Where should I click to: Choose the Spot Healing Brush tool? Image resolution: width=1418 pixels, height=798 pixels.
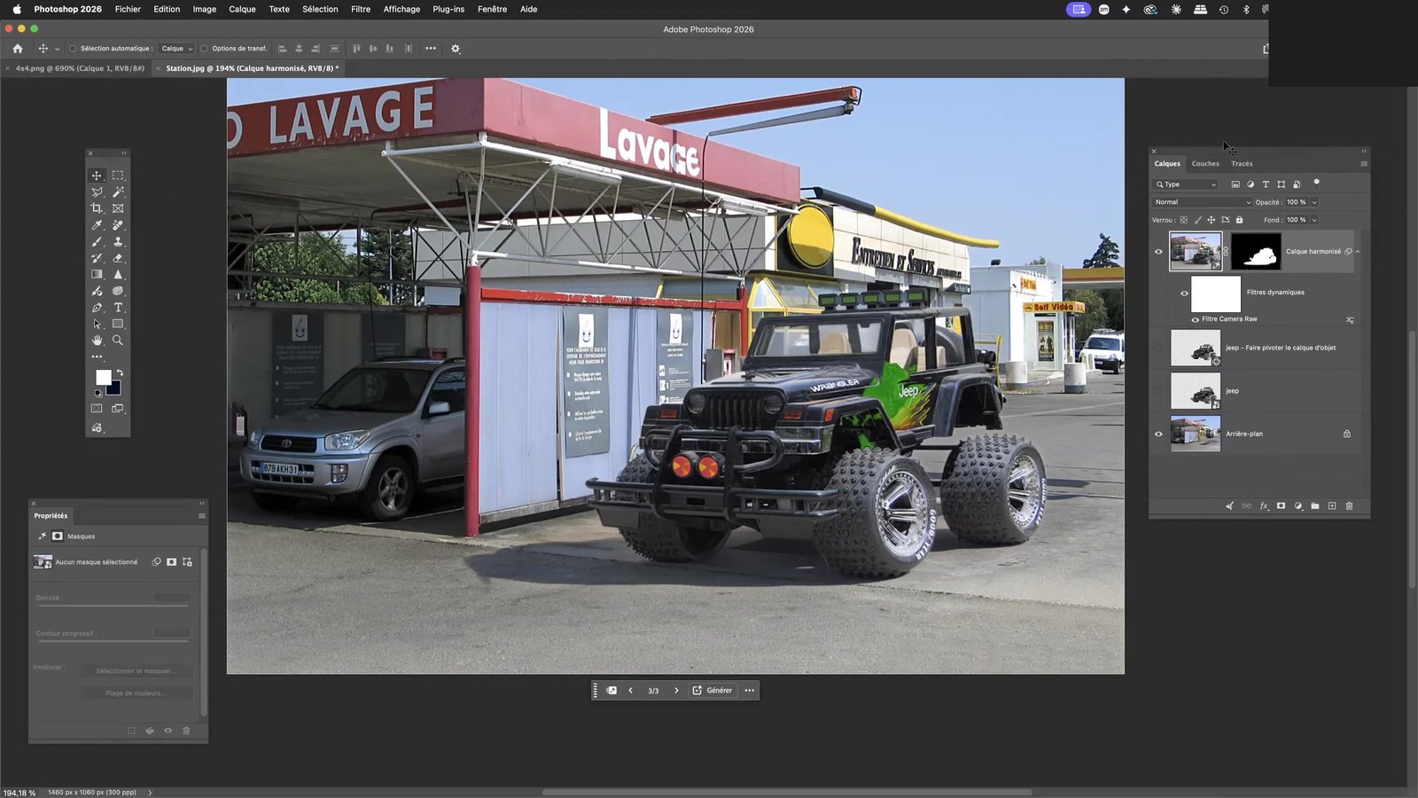pyautogui.click(x=118, y=225)
